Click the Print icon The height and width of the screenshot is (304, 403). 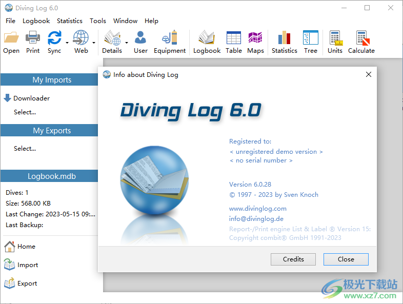pos(33,37)
